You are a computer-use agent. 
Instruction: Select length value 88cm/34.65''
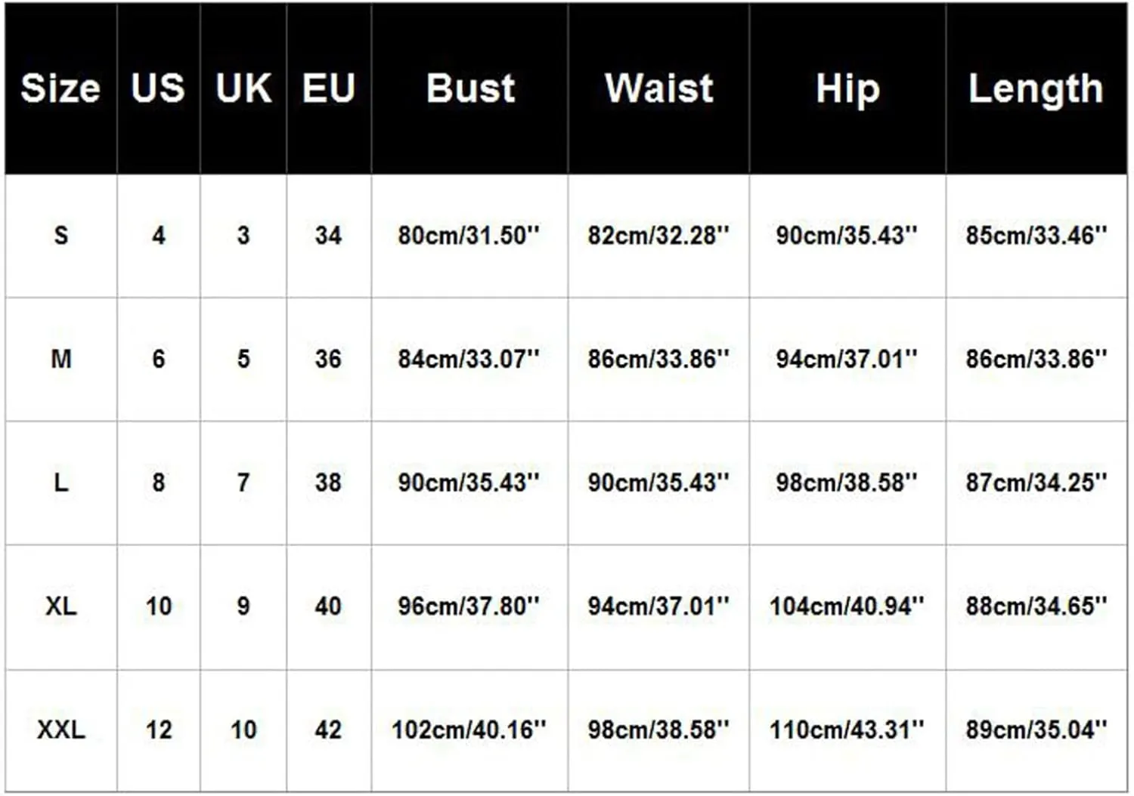1036,606
